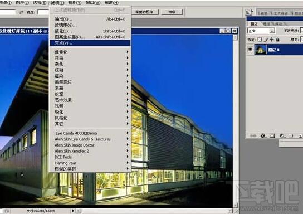Click document vertical scrollbar up arrow
Image resolution: width=303 pixels, height=214 pixels.
tap(235, 37)
